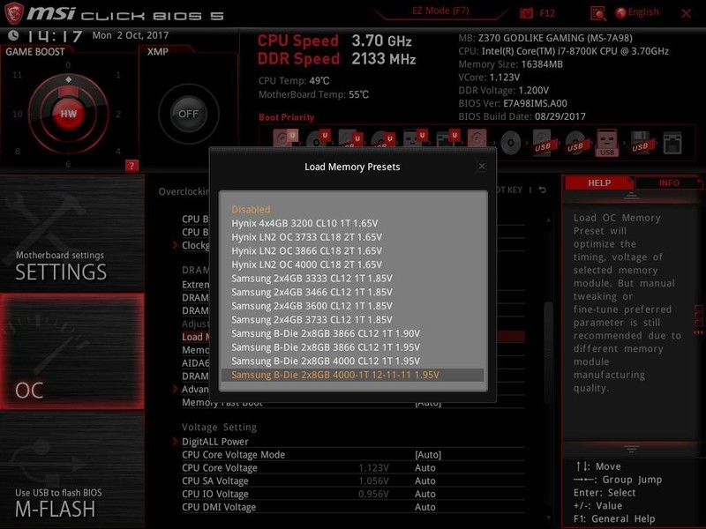Viewport: 706px width, 529px height.
Task: Select the legacy hard disk boot icon without badge
Action: point(477,138)
